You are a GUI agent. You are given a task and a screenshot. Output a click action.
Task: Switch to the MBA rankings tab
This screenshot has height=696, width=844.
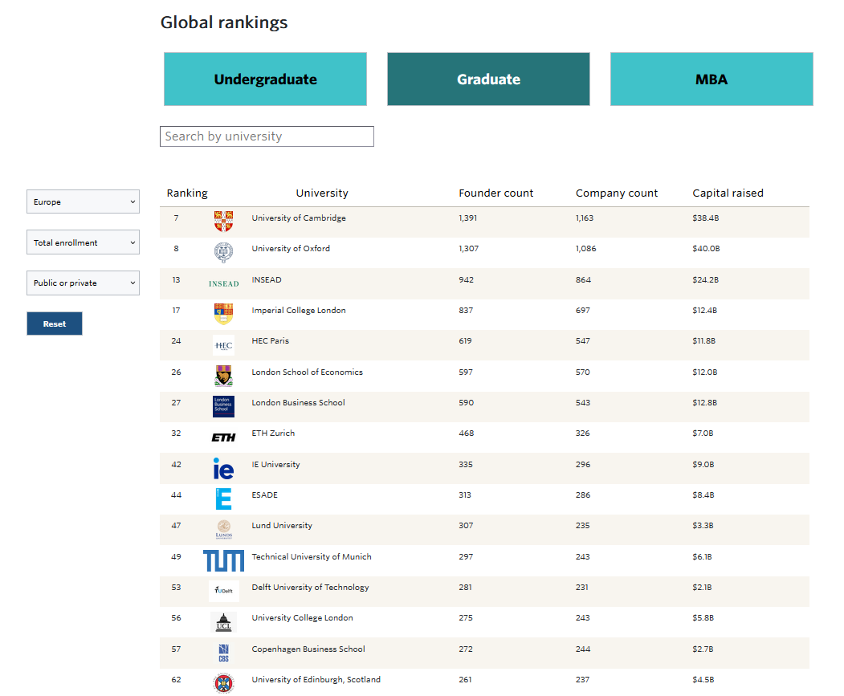[x=711, y=79]
